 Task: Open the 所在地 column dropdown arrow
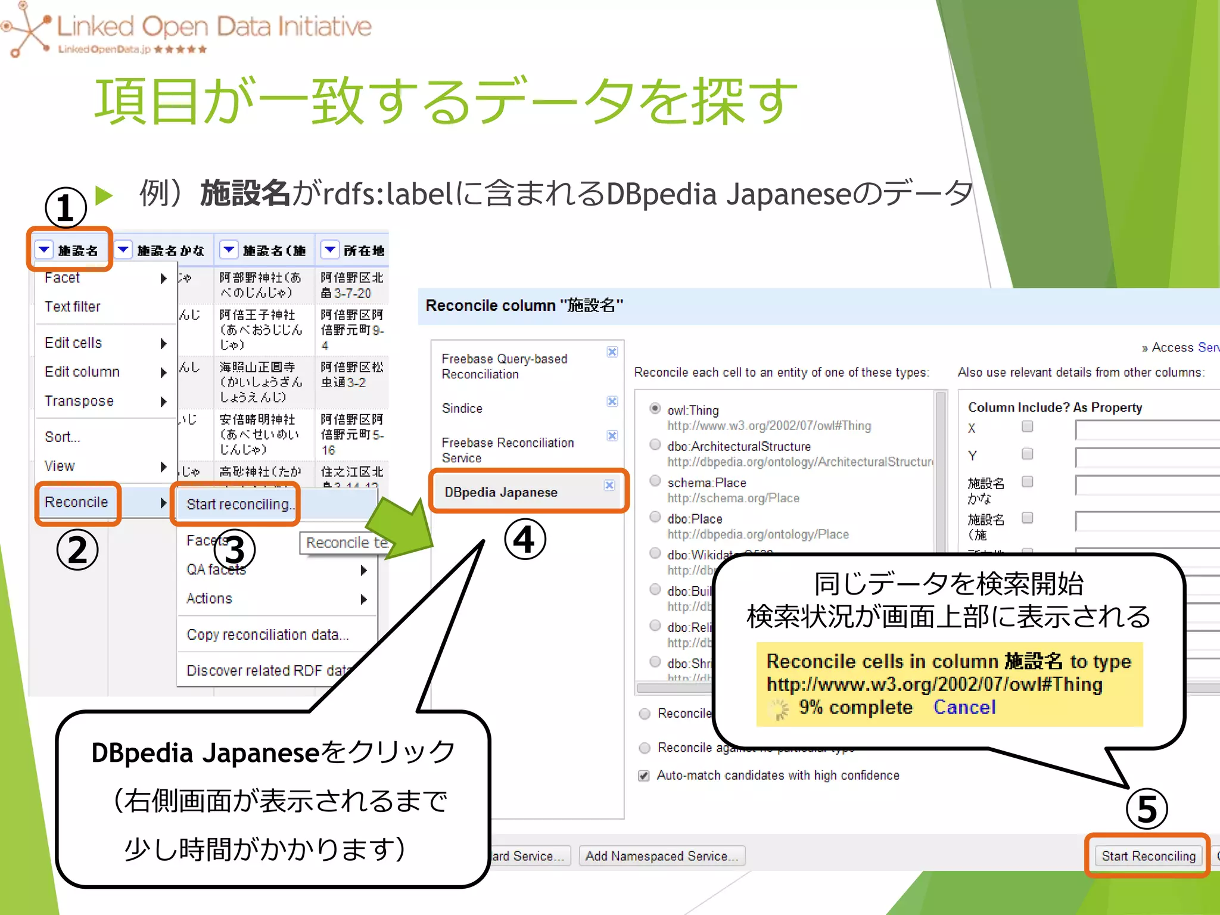click(x=329, y=250)
